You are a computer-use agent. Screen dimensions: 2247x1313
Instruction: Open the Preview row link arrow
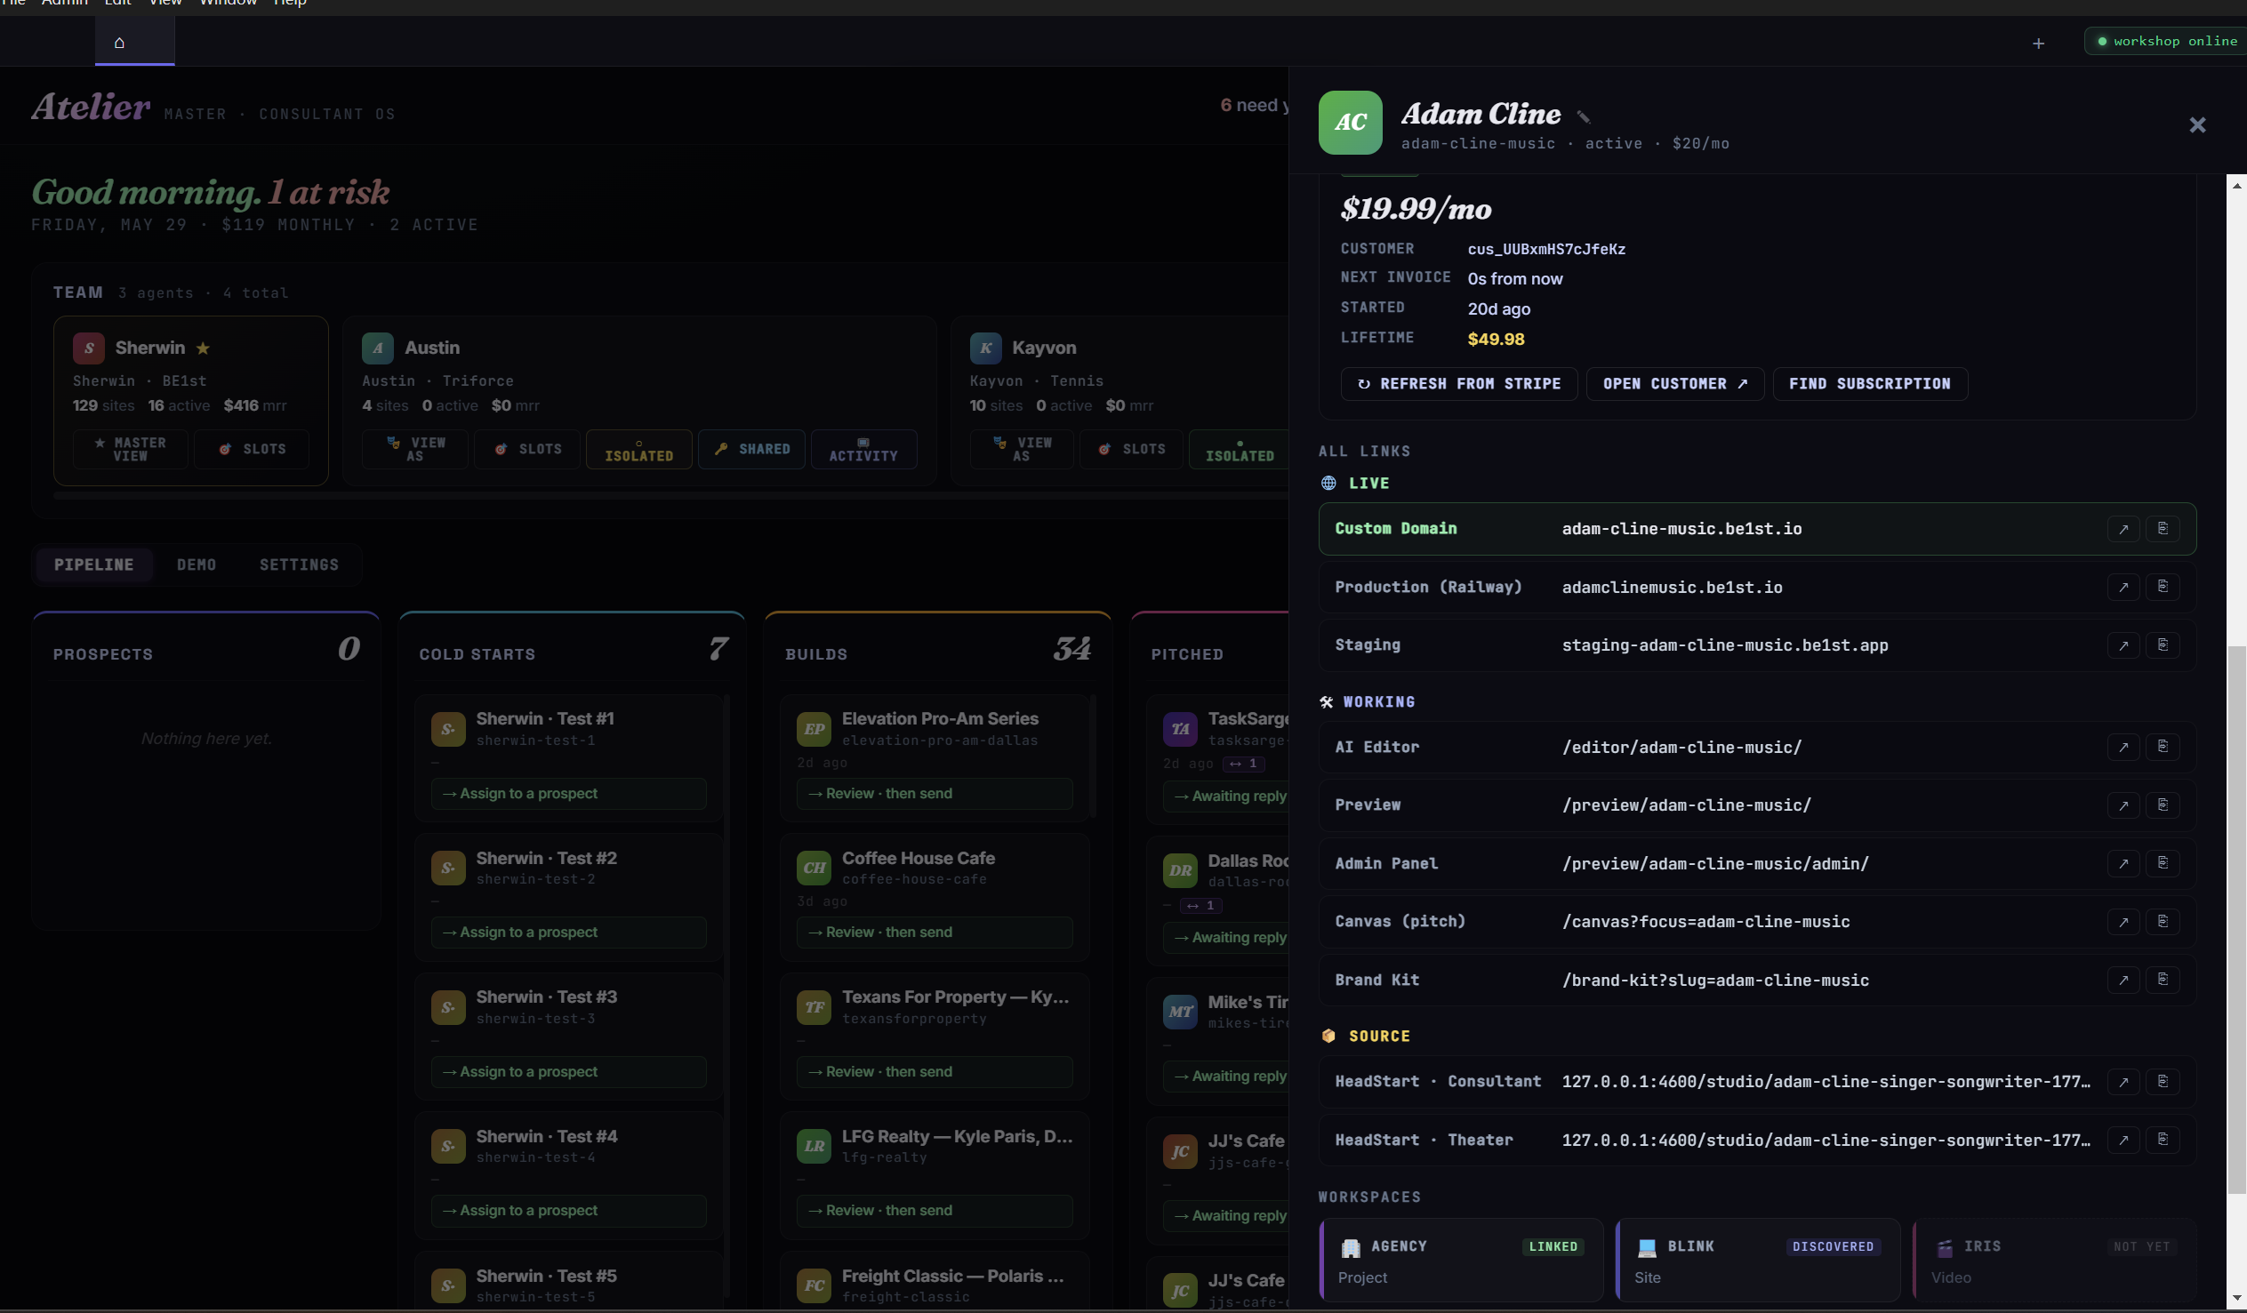point(2123,805)
